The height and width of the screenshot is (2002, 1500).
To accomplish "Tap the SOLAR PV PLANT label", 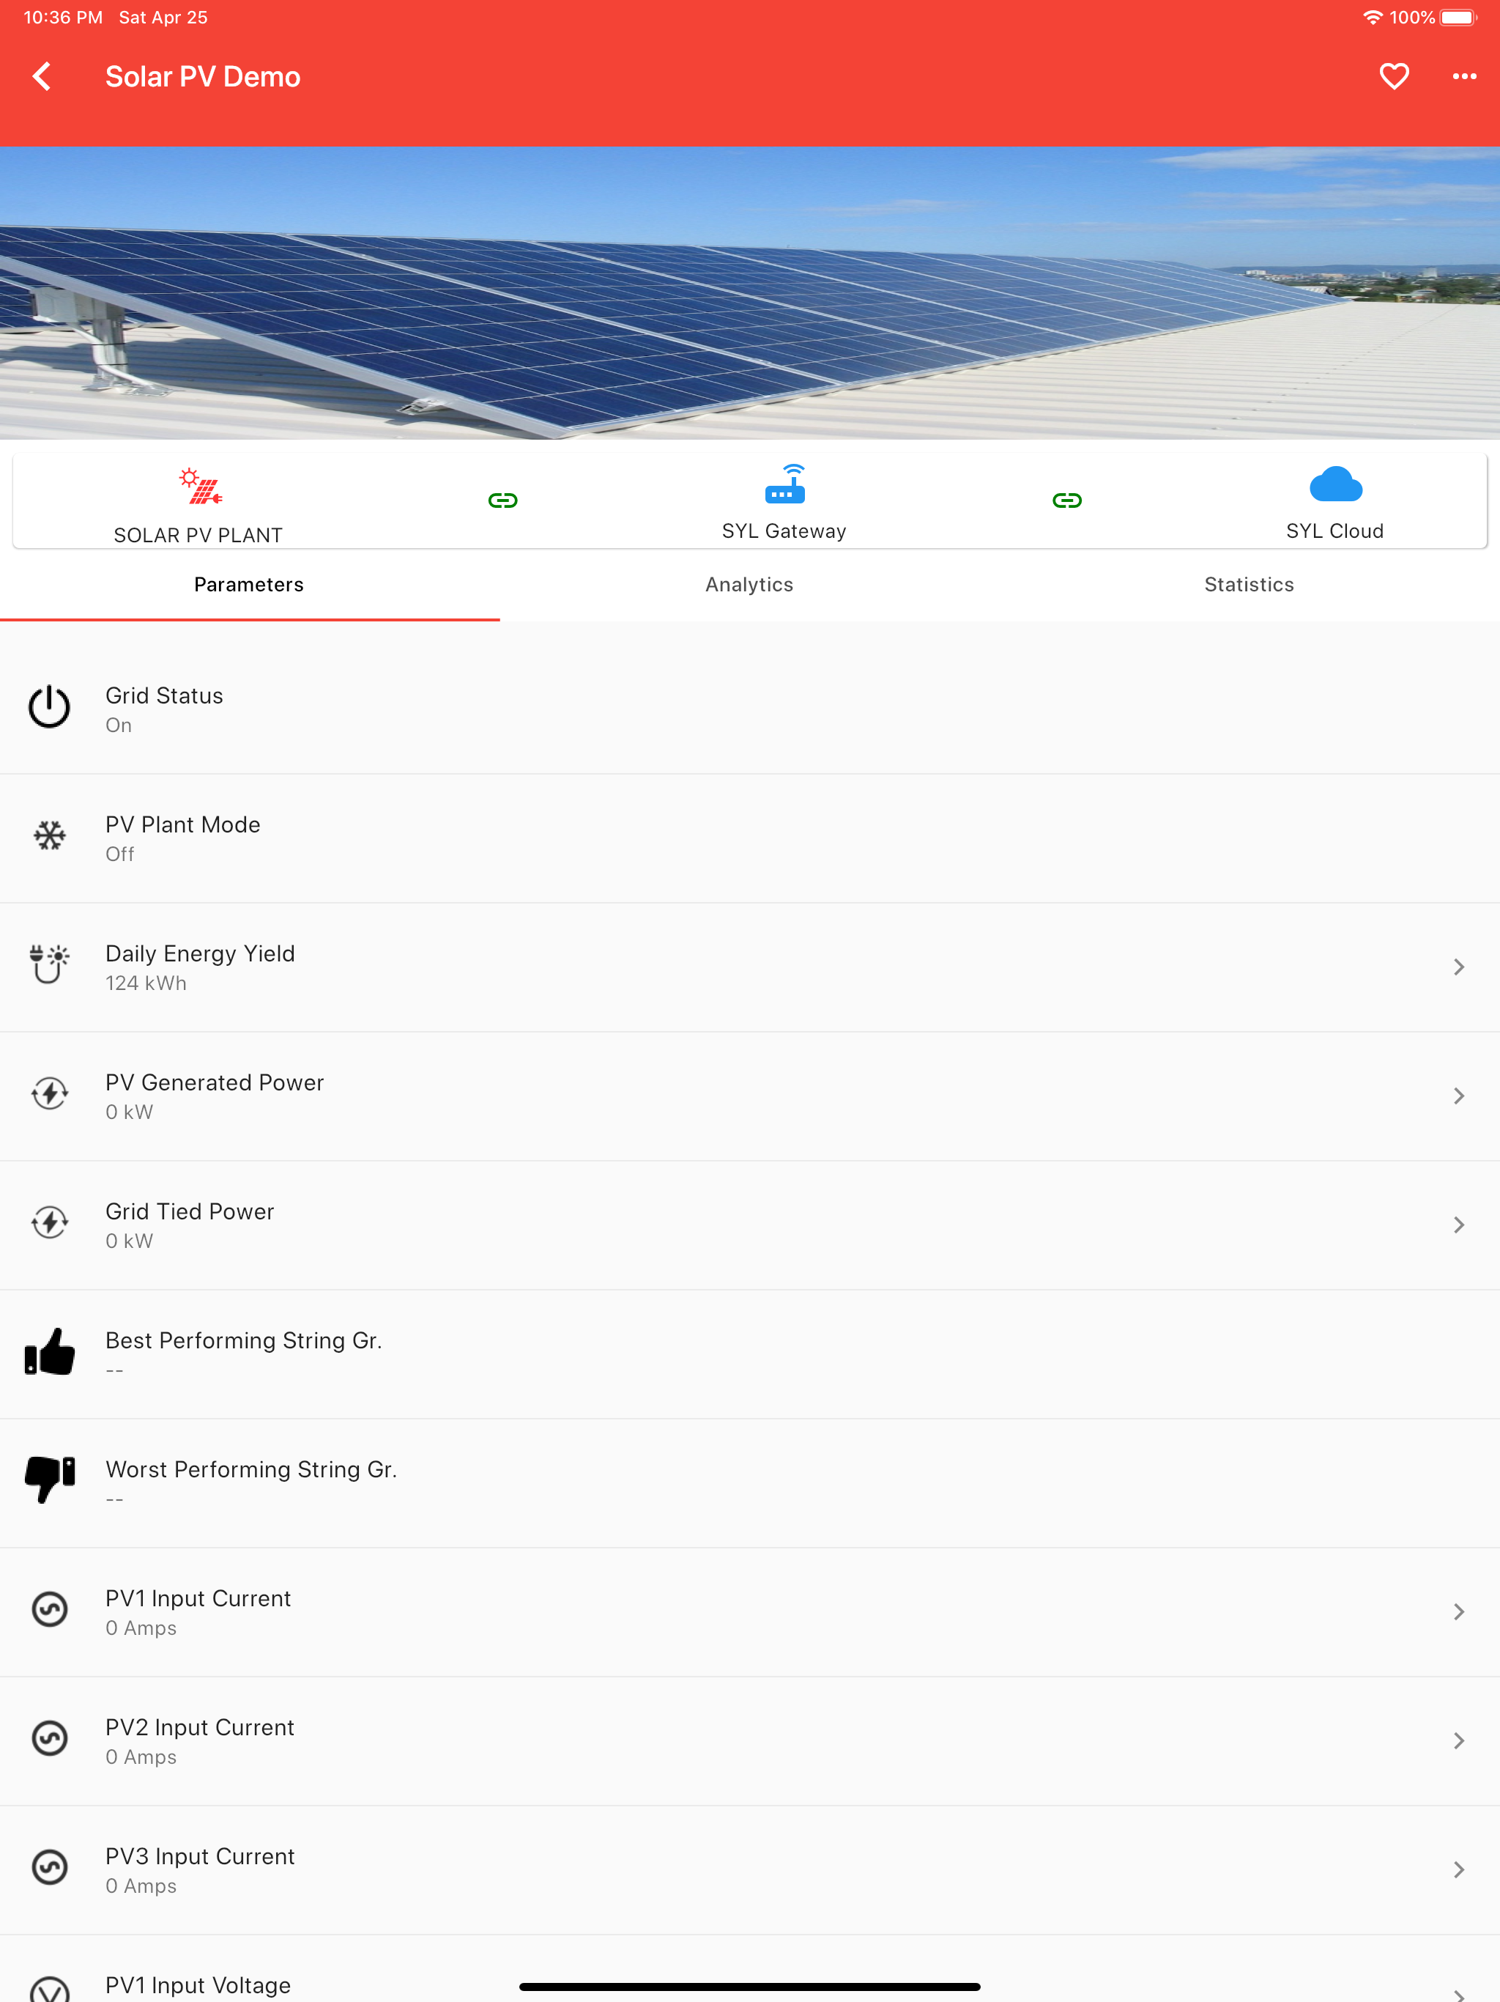I will [x=198, y=535].
